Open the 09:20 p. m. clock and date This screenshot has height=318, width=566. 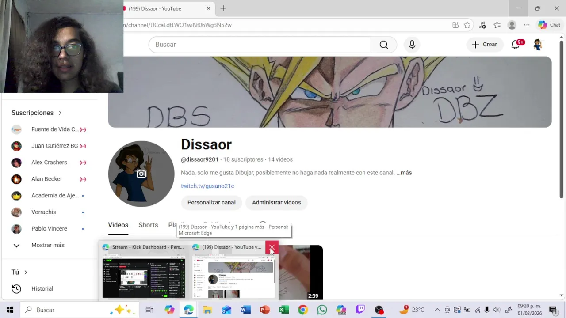(x=529, y=310)
